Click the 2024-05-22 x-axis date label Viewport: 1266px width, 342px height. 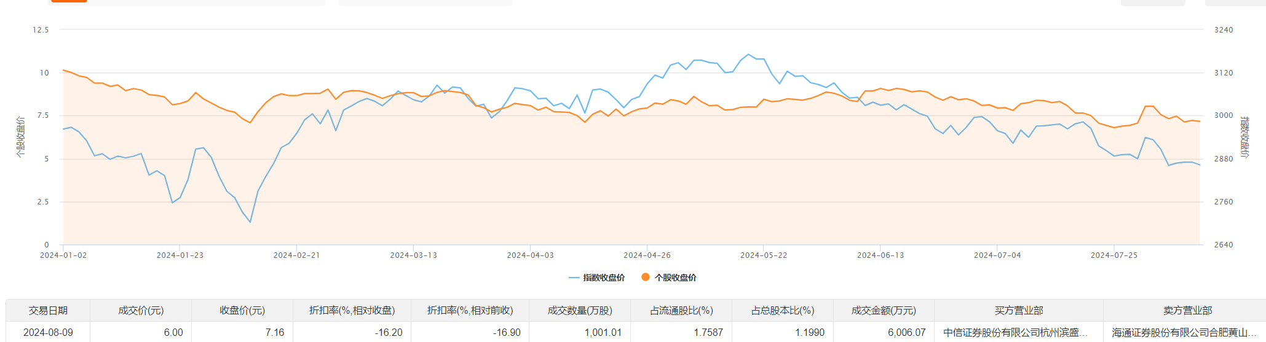[764, 255]
